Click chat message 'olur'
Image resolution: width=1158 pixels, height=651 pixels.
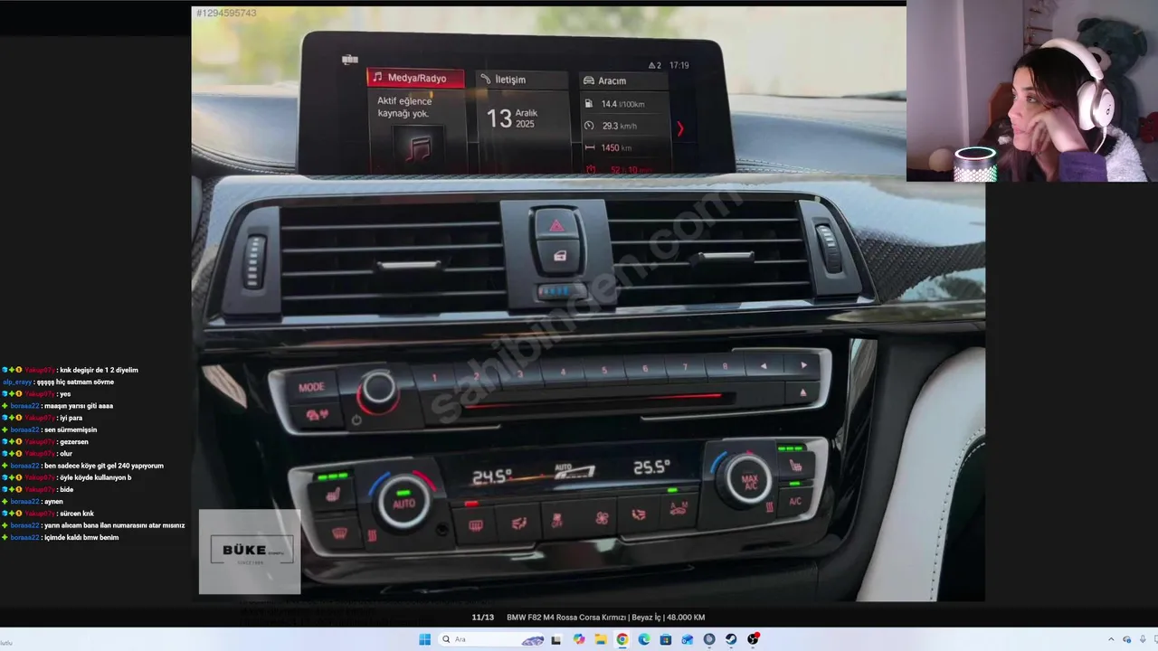click(65, 454)
